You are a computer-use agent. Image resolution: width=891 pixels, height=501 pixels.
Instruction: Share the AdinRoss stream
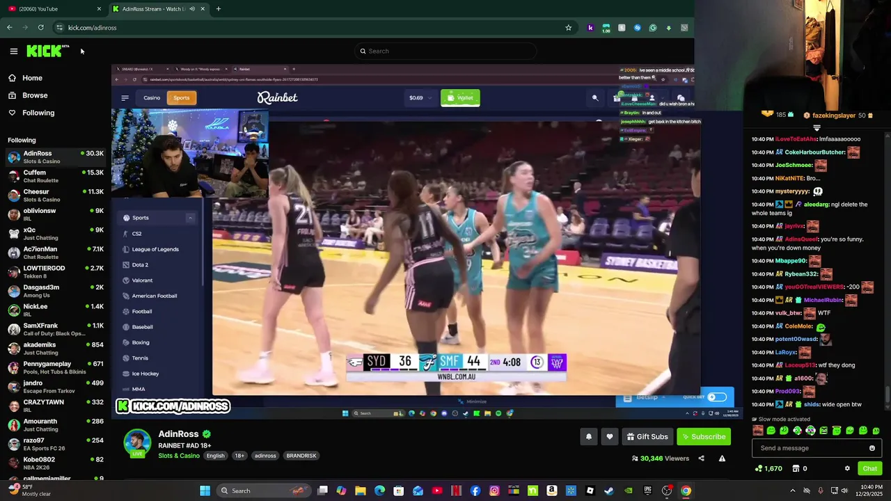[x=701, y=459]
